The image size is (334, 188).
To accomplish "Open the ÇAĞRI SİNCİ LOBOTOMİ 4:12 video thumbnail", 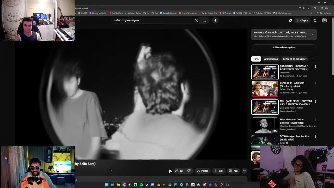I will (265, 72).
